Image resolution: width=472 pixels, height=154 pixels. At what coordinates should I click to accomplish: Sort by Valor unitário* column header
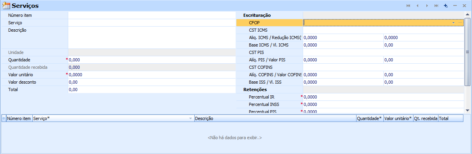pos(398,118)
